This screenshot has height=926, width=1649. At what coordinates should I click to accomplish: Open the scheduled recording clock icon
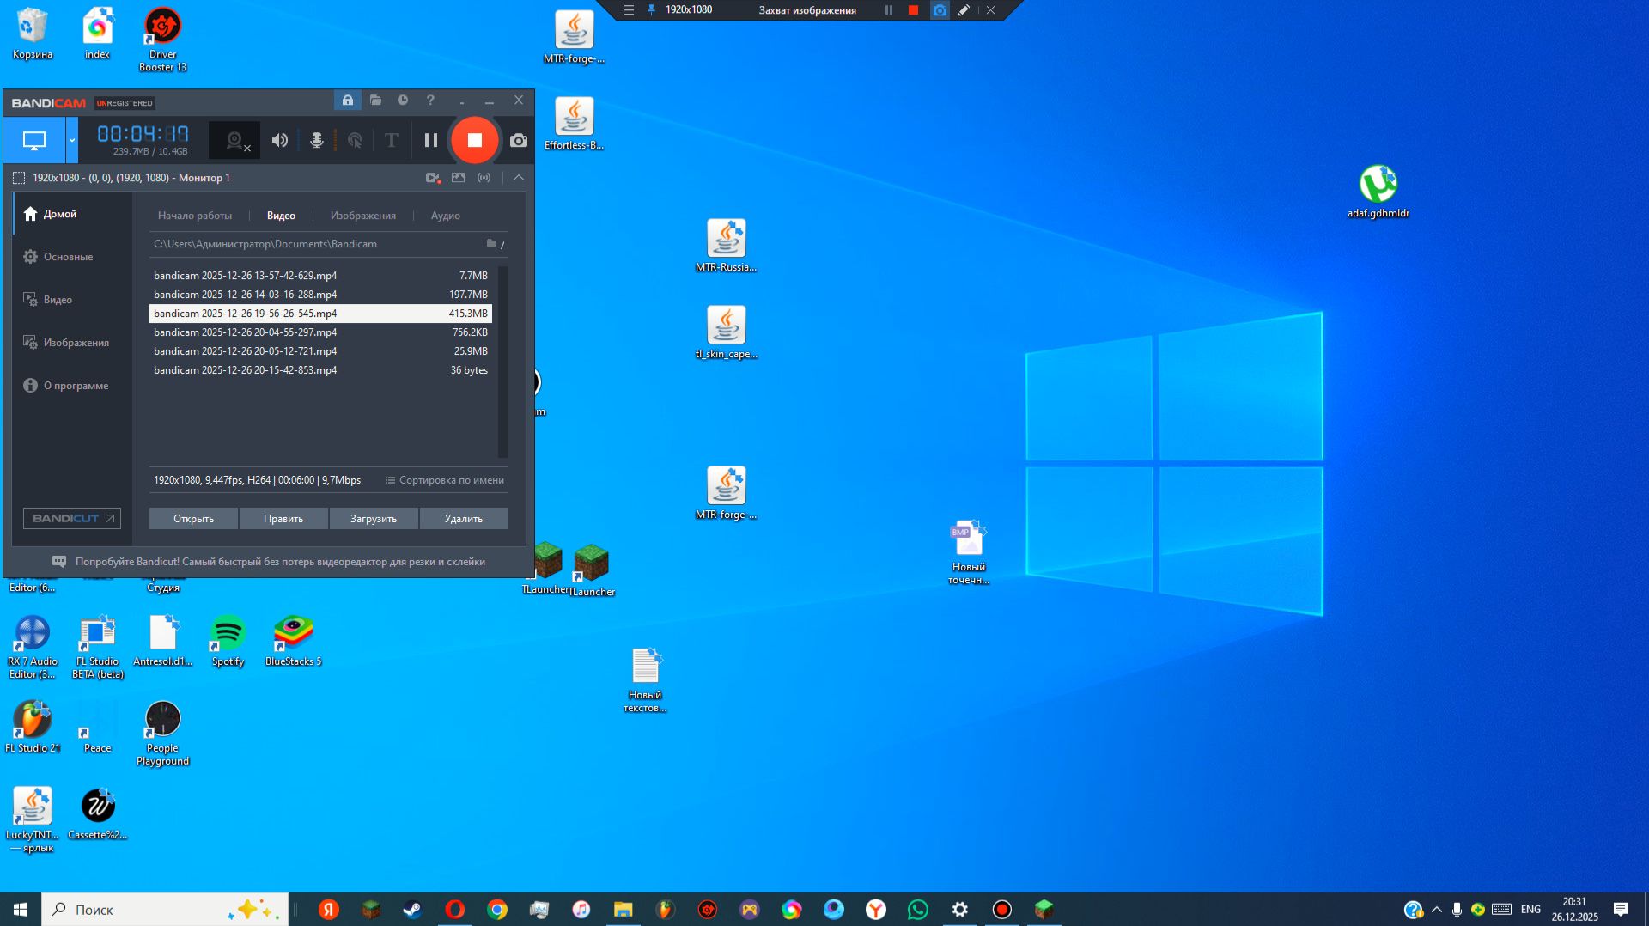pyautogui.click(x=403, y=101)
